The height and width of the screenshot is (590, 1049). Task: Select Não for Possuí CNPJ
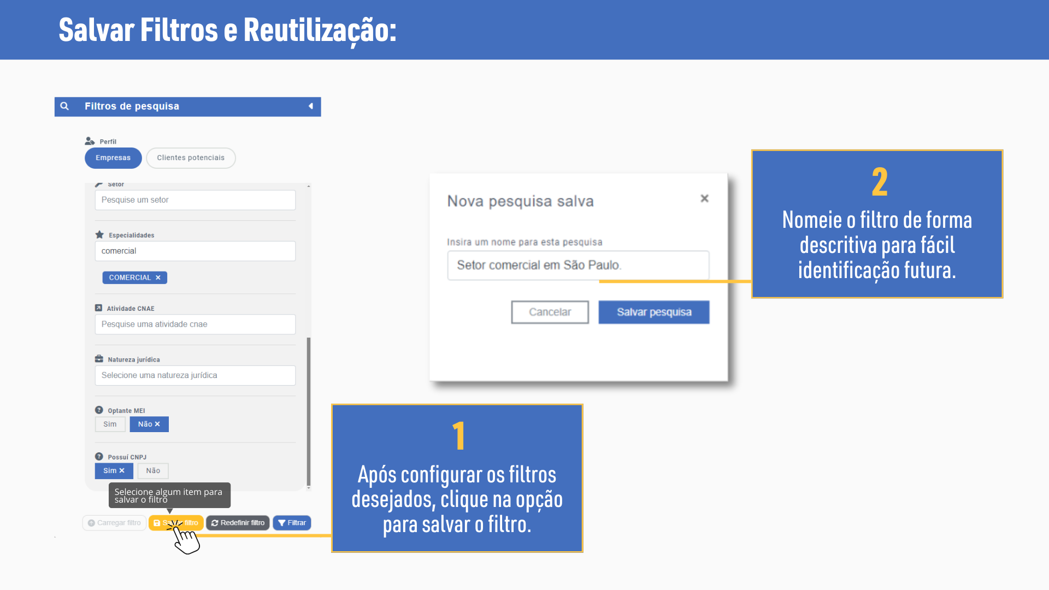pyautogui.click(x=153, y=470)
